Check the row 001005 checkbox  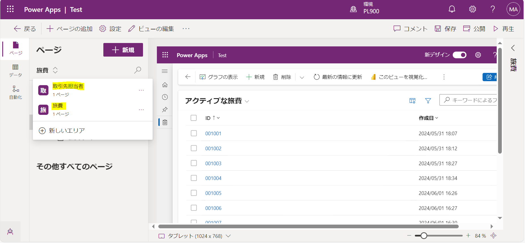coord(194,193)
